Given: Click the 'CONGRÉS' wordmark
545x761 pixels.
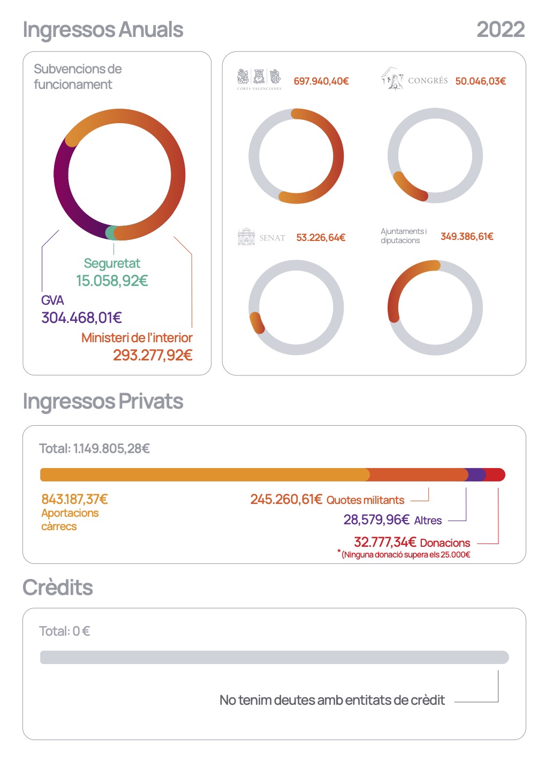Looking at the screenshot, I should [428, 81].
